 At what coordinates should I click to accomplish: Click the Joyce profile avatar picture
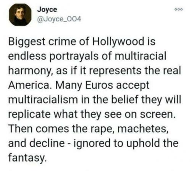coord(20,15)
